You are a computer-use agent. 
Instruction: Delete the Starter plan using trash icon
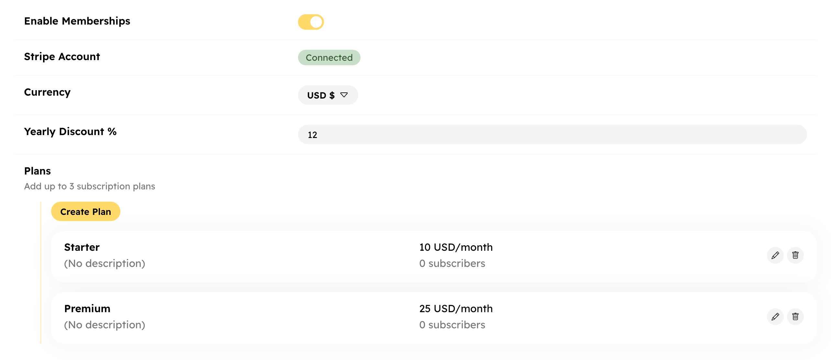pyautogui.click(x=795, y=255)
